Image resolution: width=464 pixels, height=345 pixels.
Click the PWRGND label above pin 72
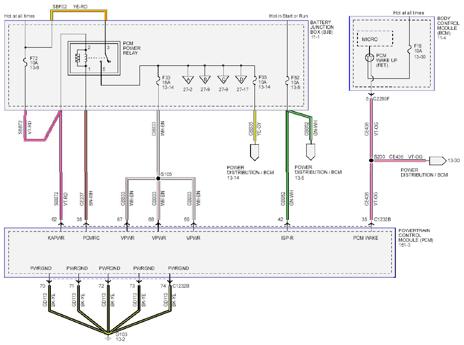[x=110, y=268]
